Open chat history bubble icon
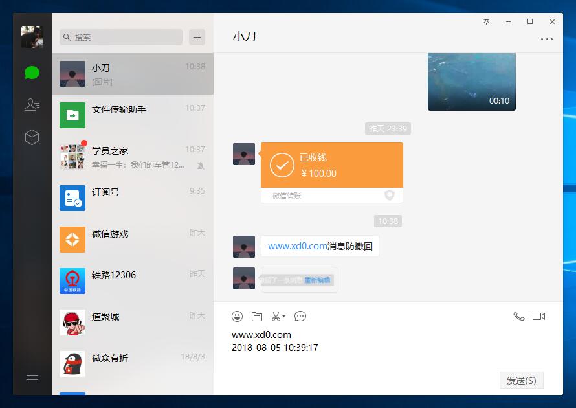The image size is (576, 408). 300,317
